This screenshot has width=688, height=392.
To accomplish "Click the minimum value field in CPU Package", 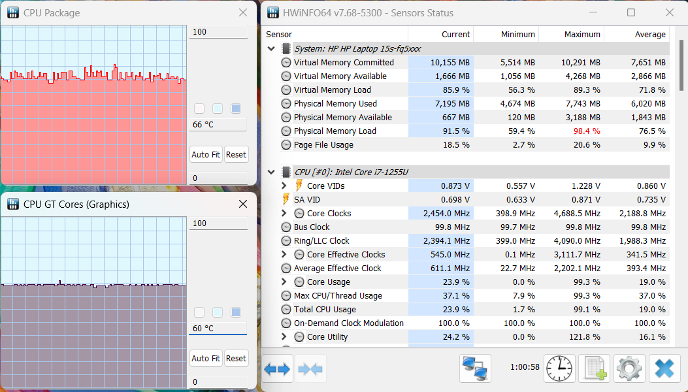I will (x=218, y=178).
